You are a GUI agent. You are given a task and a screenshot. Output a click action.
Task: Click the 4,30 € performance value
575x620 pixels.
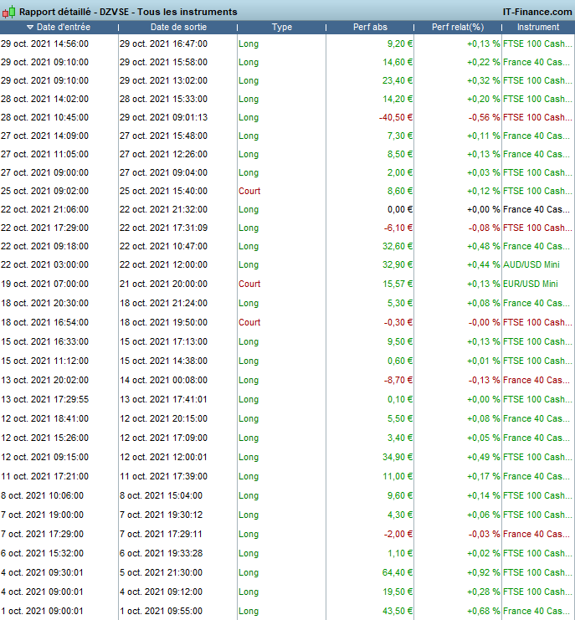pos(400,515)
